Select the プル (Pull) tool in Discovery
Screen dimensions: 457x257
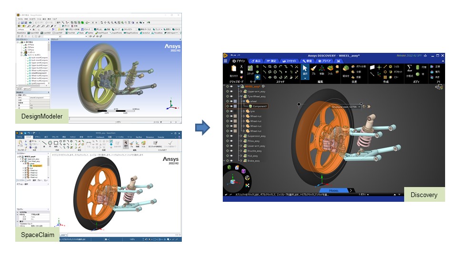(x=313, y=70)
